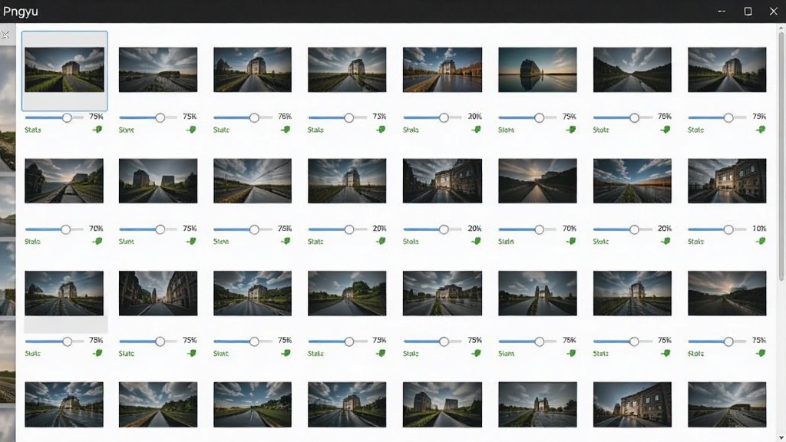The width and height of the screenshot is (786, 442).
Task: Click the green tag icon under the second-row, sixth-column image
Action: pos(571,242)
